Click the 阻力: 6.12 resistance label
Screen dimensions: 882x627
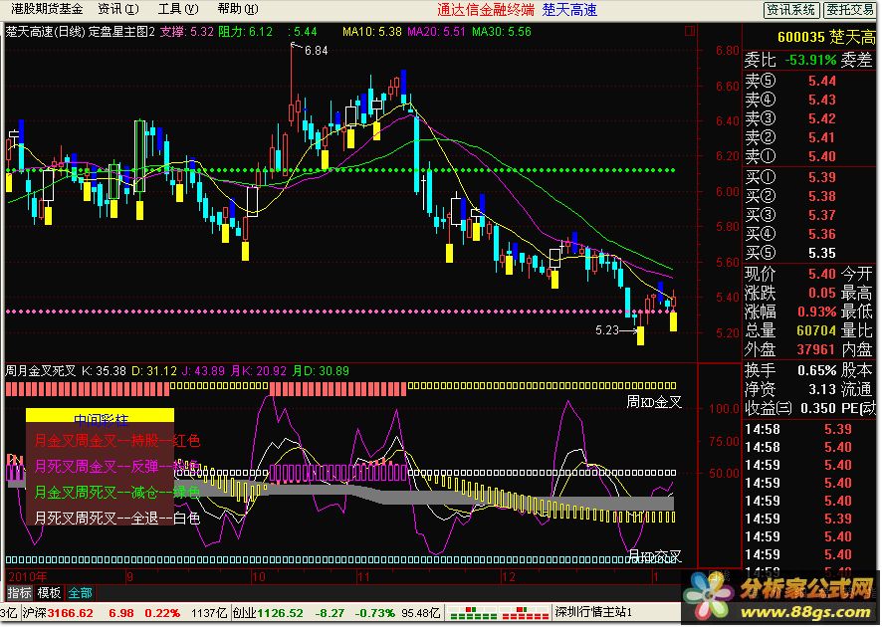245,32
